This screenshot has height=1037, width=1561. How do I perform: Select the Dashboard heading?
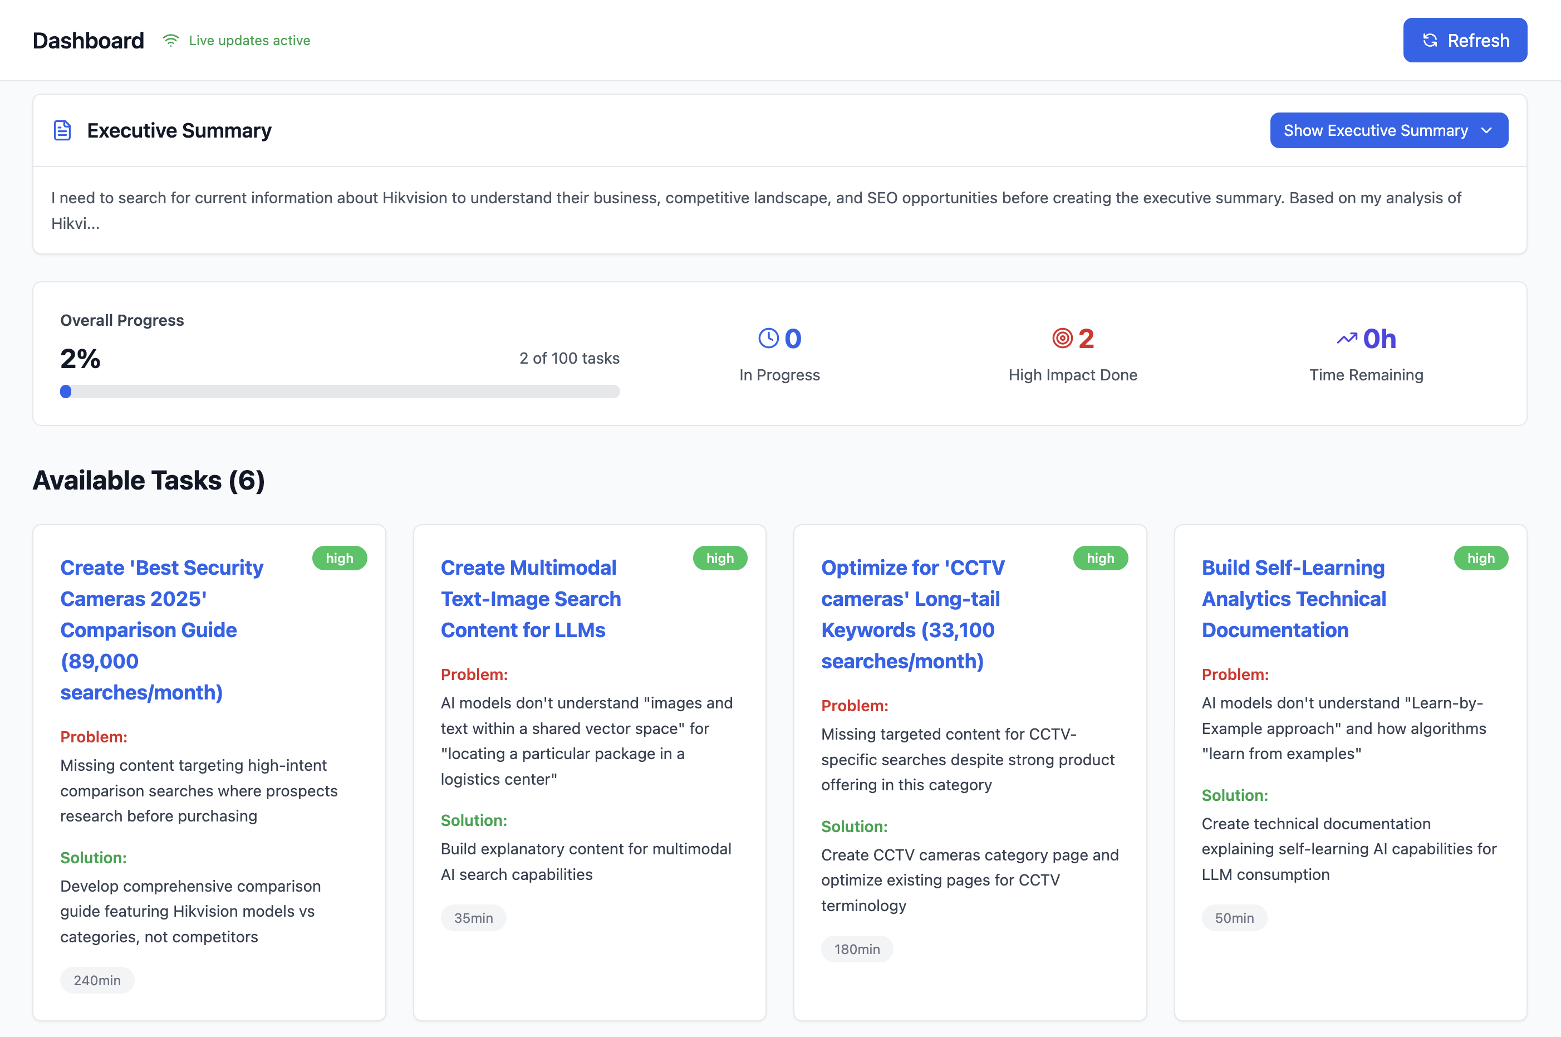[88, 40]
